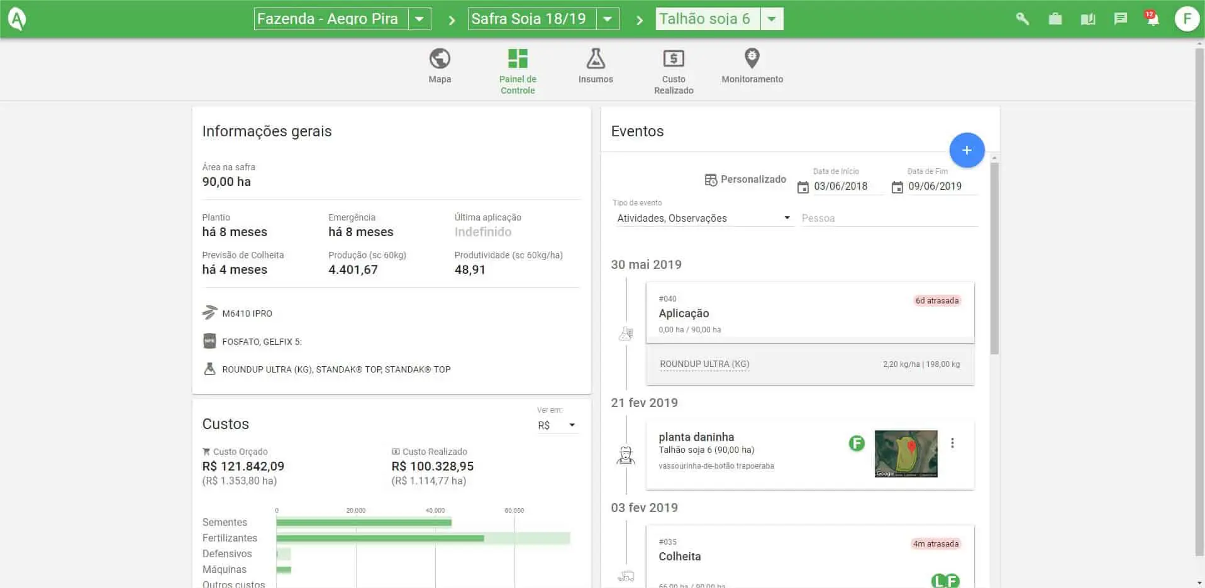Click the key icon in the top bar
Image resolution: width=1205 pixels, height=588 pixels.
(1022, 19)
